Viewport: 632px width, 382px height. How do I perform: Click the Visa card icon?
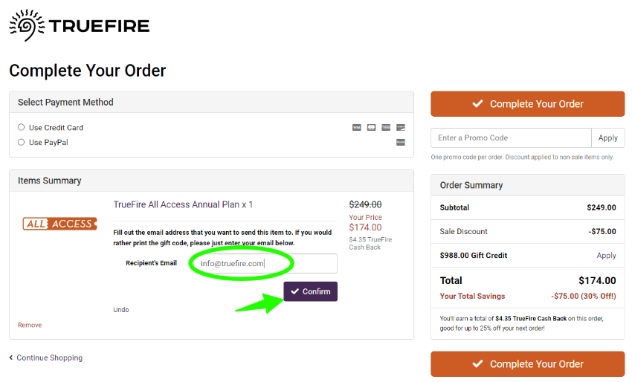[x=357, y=127]
